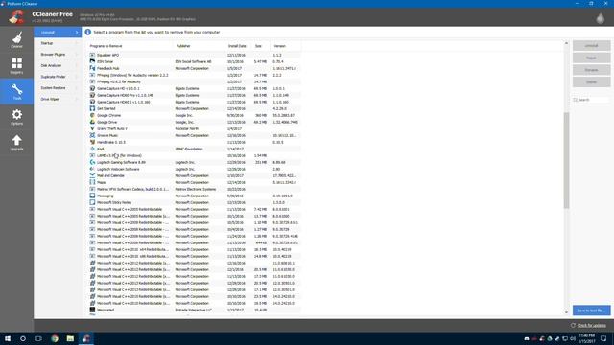Click the Logitech Gaming Software icon

point(92,162)
